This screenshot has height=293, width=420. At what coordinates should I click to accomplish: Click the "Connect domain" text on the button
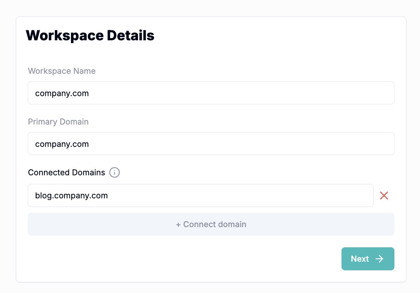215,224
